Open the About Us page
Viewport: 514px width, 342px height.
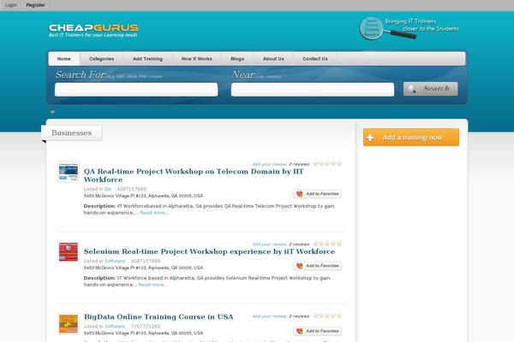point(273,59)
